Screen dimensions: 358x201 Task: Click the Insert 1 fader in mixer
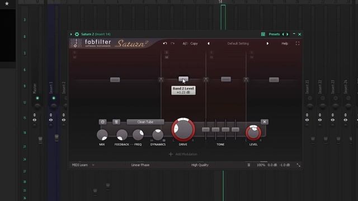56,137
